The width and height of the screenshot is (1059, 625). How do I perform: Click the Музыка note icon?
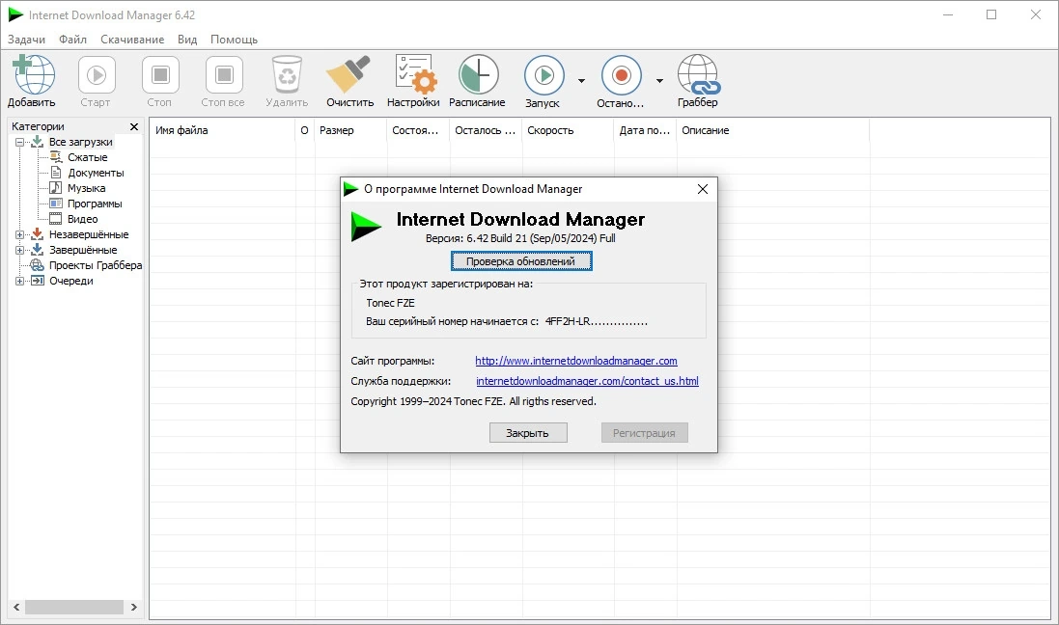[56, 188]
